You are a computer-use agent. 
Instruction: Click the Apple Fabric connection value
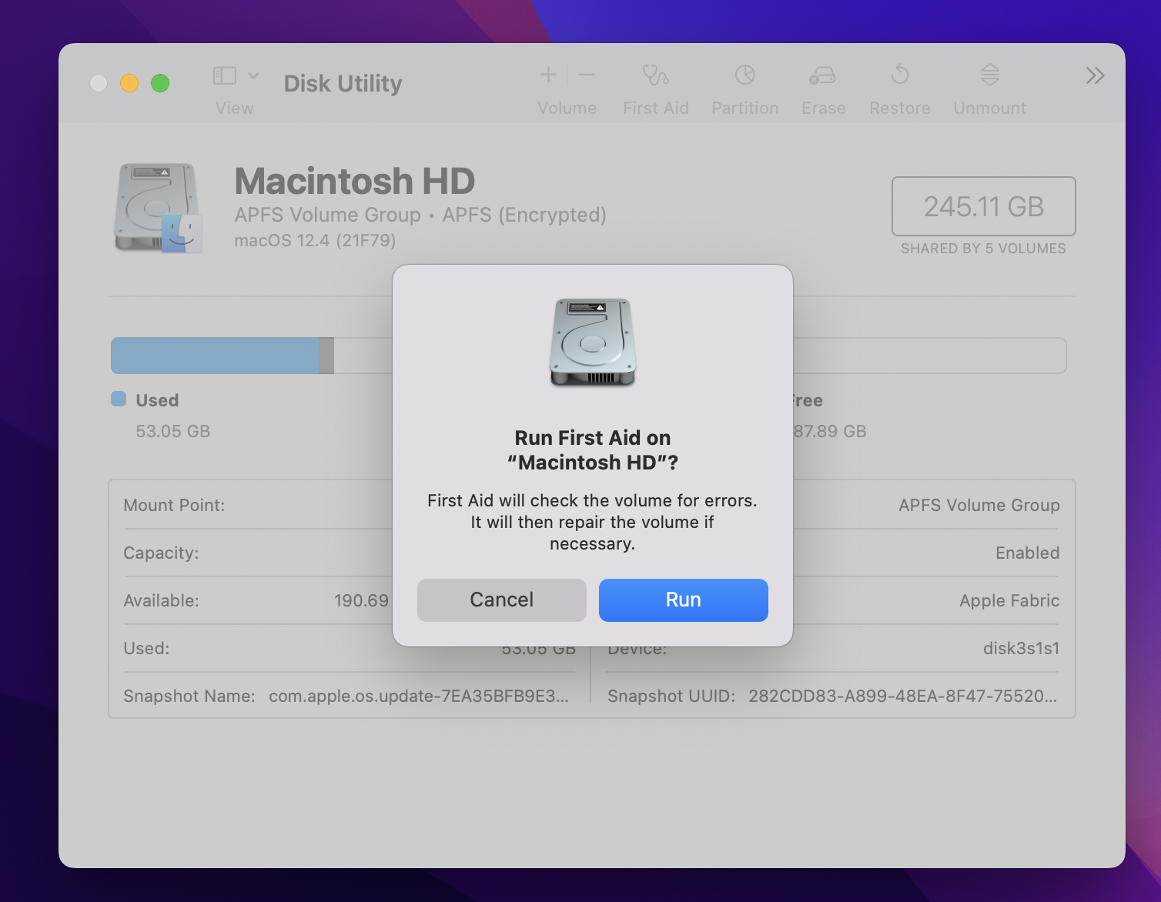coord(1009,600)
